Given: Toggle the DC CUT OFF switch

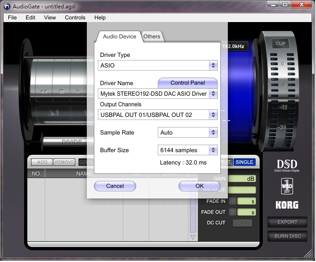Looking at the screenshot, I should [242, 223].
